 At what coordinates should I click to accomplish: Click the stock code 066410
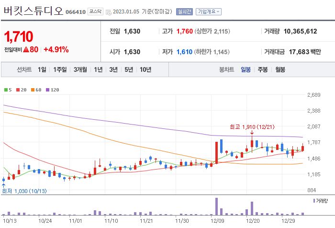coord(76,12)
